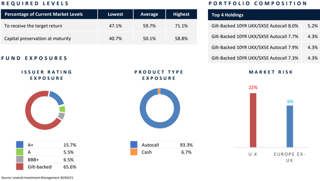Click the red U.K market risk bar
This screenshot has width=320, height=181.
[253, 120]
